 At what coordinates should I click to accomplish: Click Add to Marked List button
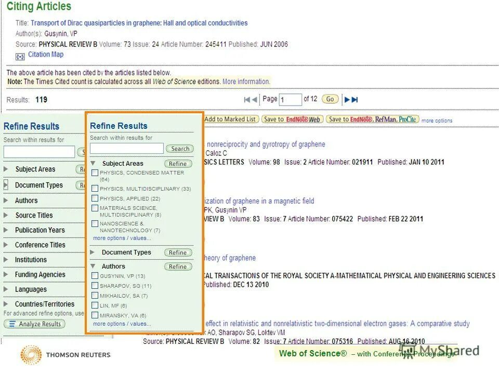pyautogui.click(x=231, y=119)
